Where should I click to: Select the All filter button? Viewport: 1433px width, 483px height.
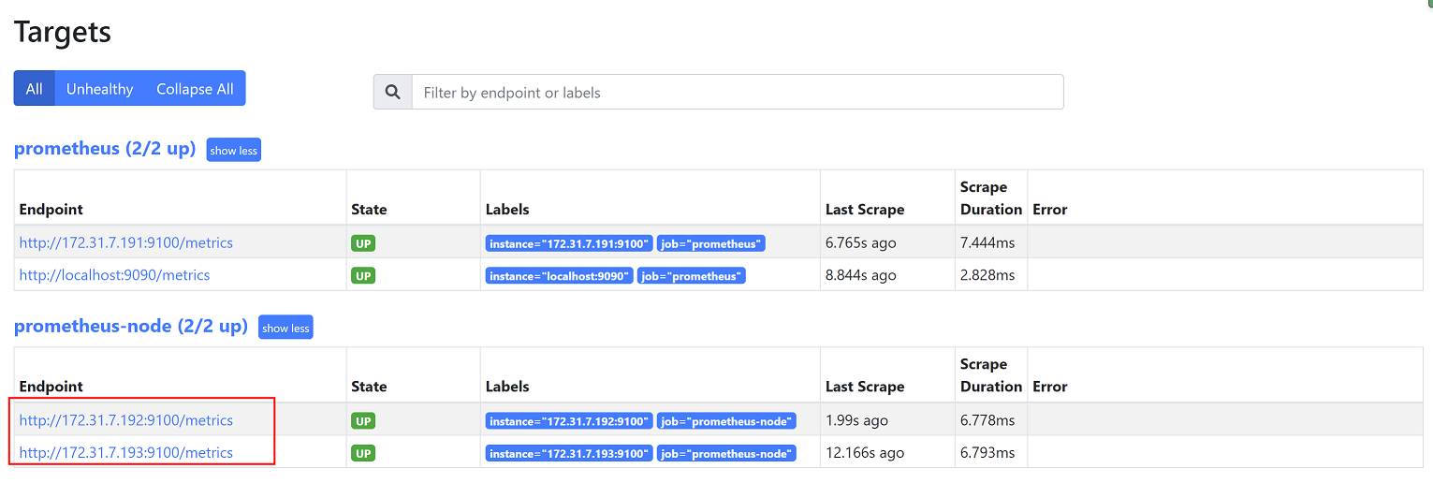click(x=35, y=89)
